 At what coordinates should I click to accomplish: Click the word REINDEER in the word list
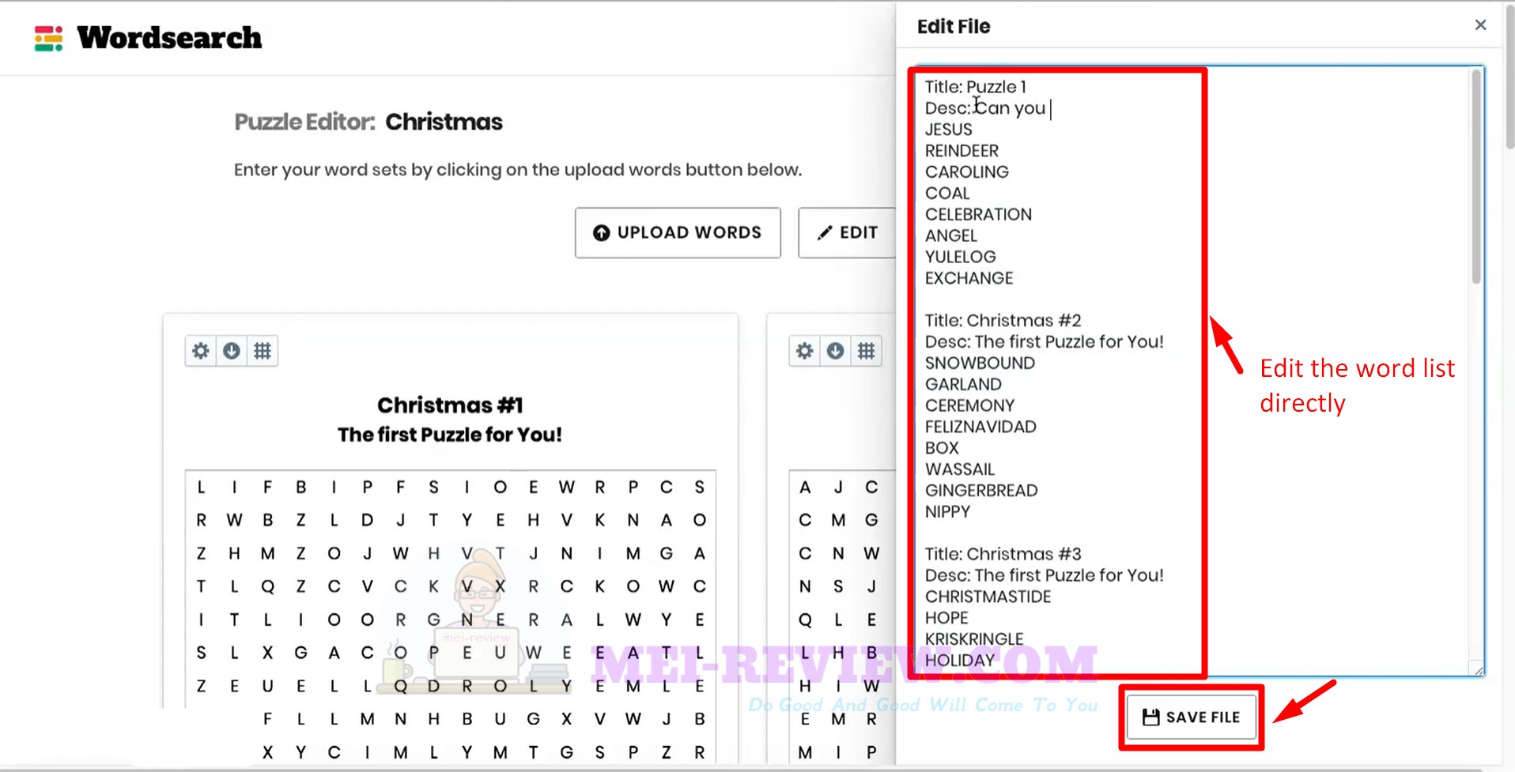[962, 151]
